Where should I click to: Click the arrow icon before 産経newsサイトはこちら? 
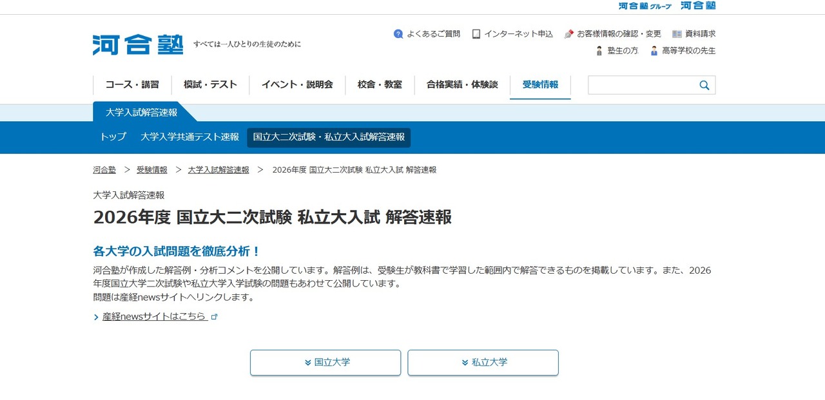coord(95,316)
